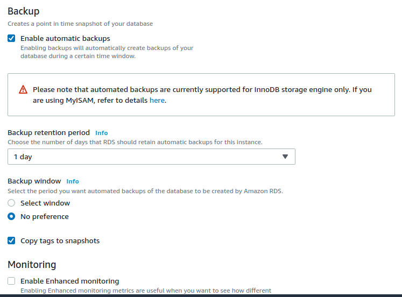Choose the Select window radio option
Screen dimensions: 402x297
(11, 203)
